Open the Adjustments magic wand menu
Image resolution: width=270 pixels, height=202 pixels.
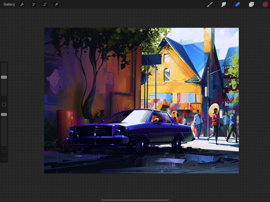pos(33,4)
